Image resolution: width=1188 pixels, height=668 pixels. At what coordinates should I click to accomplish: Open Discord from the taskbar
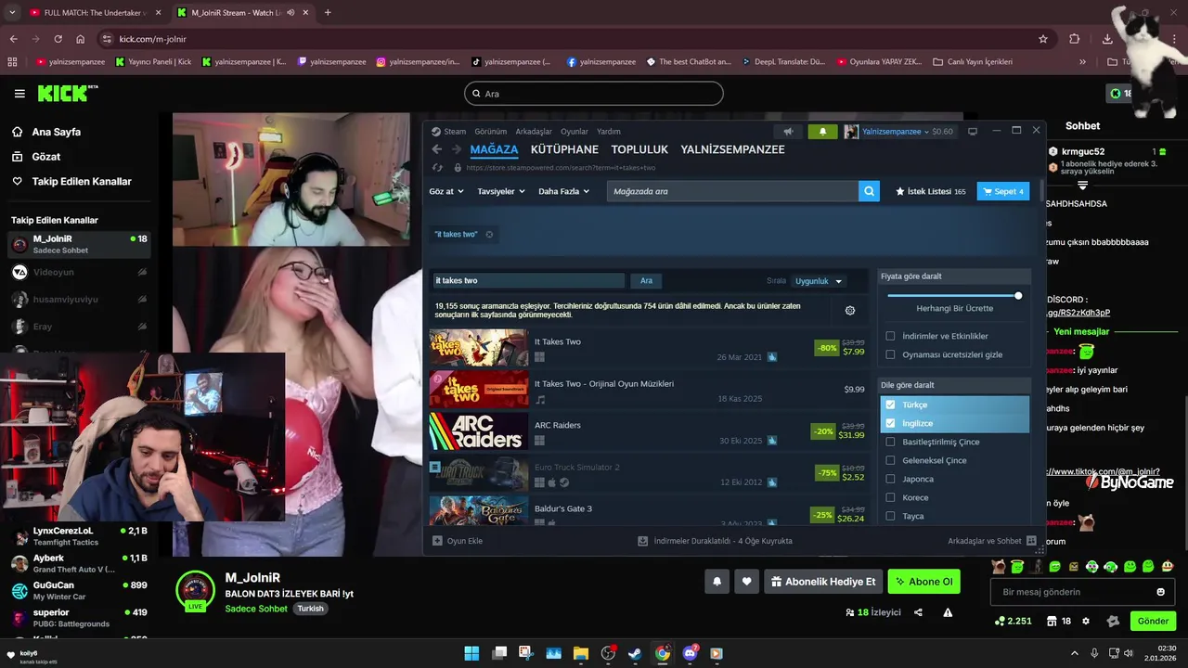[690, 653]
